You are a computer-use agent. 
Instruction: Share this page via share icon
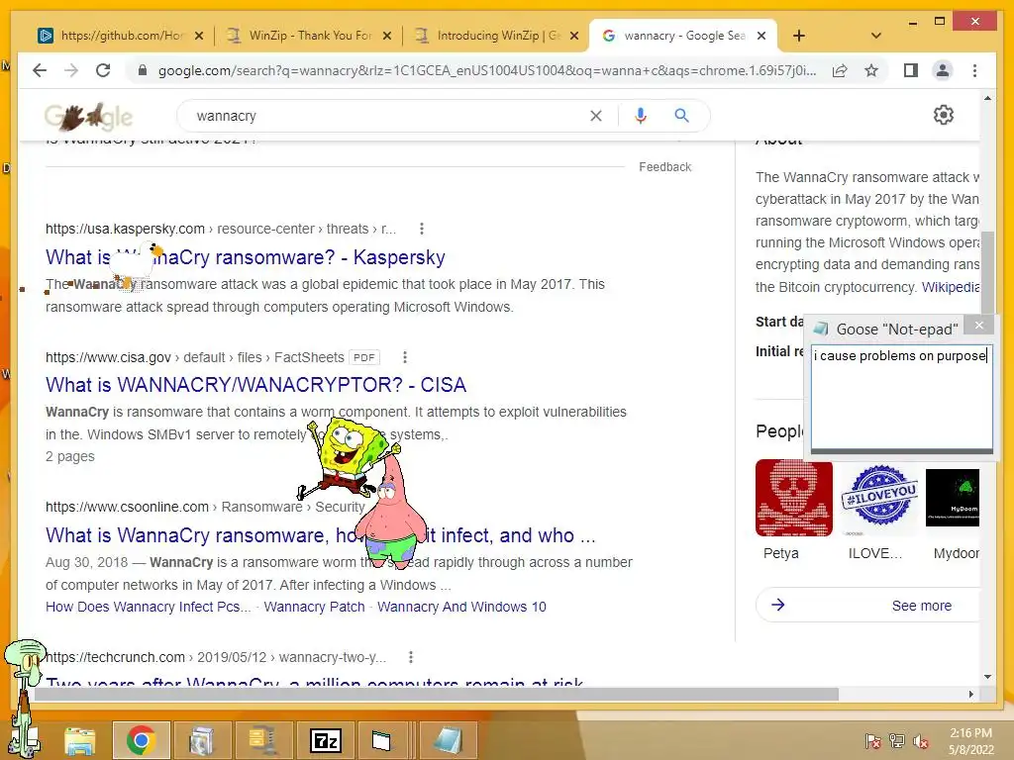[840, 70]
